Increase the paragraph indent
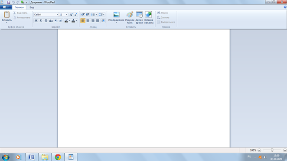287x161 pixels. (88, 14)
